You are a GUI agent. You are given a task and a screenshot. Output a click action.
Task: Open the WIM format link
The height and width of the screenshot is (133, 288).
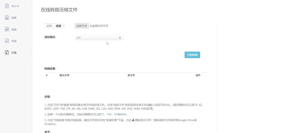click(x=123, y=114)
